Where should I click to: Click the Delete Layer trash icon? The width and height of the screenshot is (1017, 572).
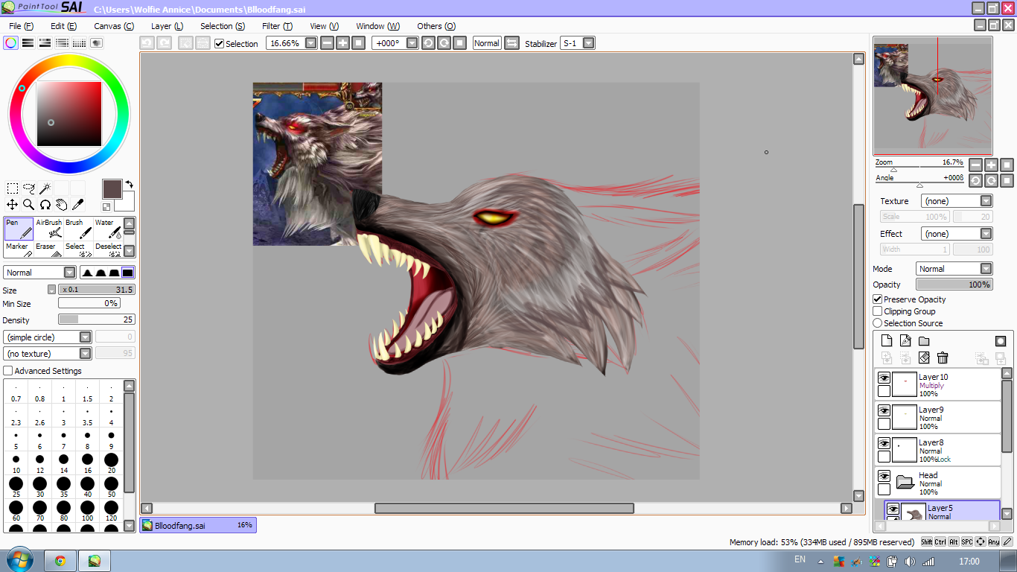tap(943, 358)
